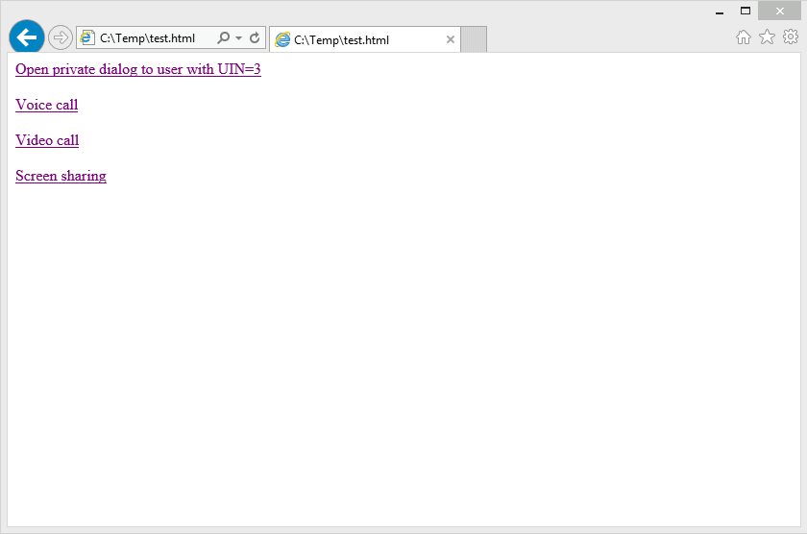Close the test.html tab
This screenshot has width=807, height=534.
point(450,40)
